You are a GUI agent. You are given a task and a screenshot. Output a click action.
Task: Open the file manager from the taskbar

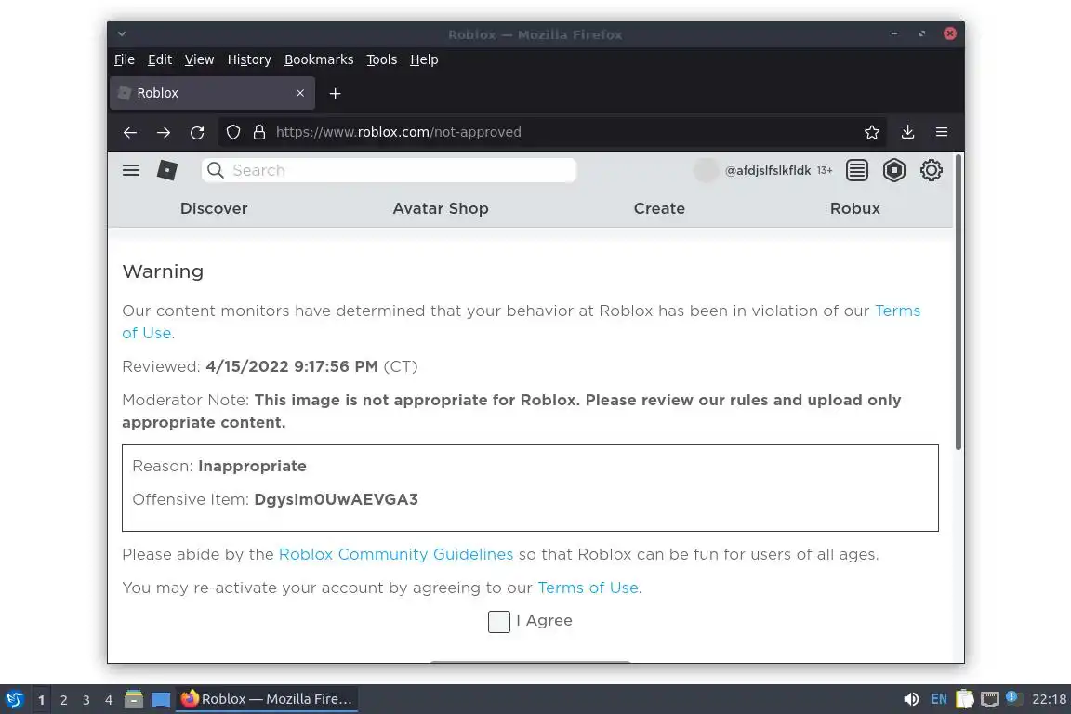[x=134, y=699]
